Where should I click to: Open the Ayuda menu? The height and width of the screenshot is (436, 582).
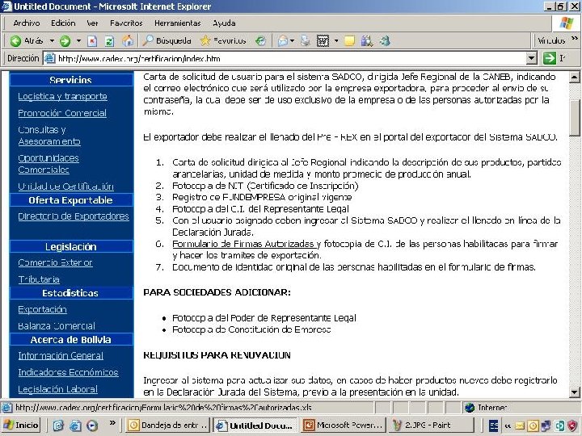(x=224, y=23)
